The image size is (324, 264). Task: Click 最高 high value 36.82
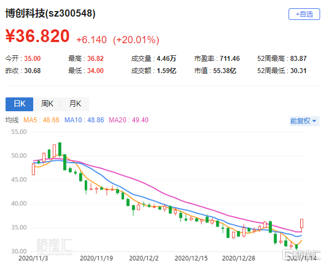tap(95, 59)
